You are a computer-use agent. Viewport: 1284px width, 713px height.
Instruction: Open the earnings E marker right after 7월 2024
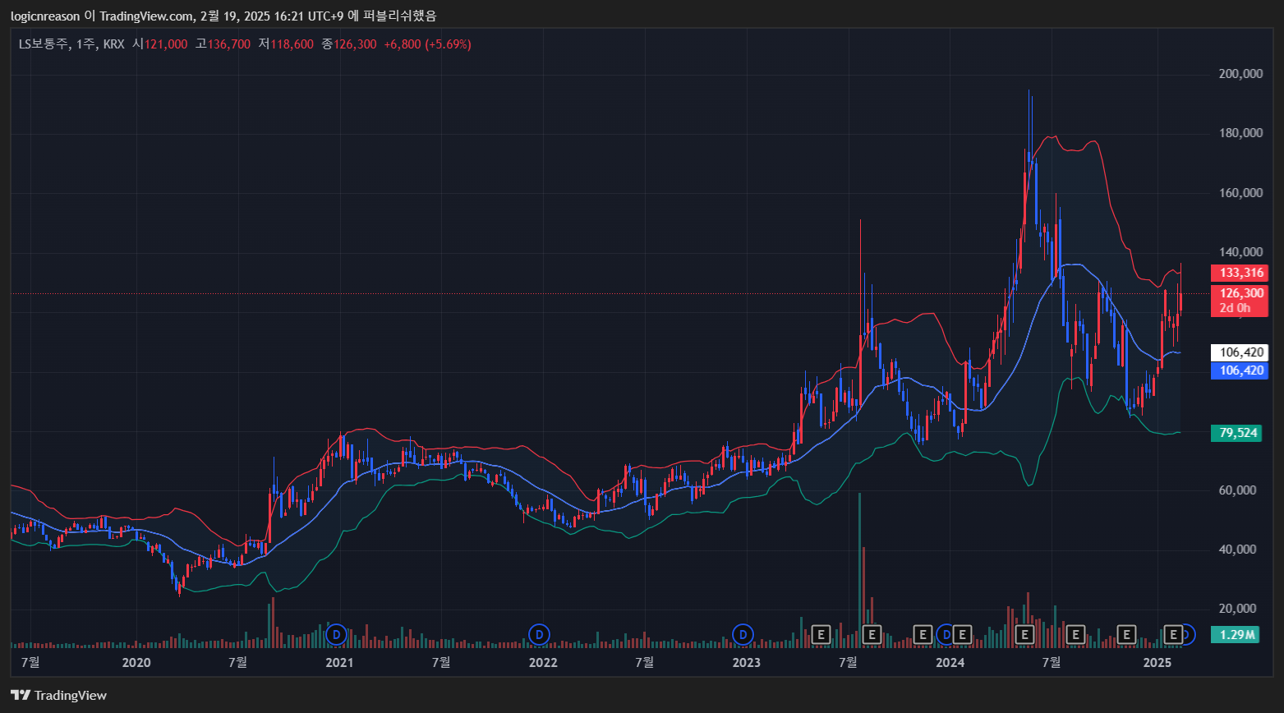(x=1075, y=634)
